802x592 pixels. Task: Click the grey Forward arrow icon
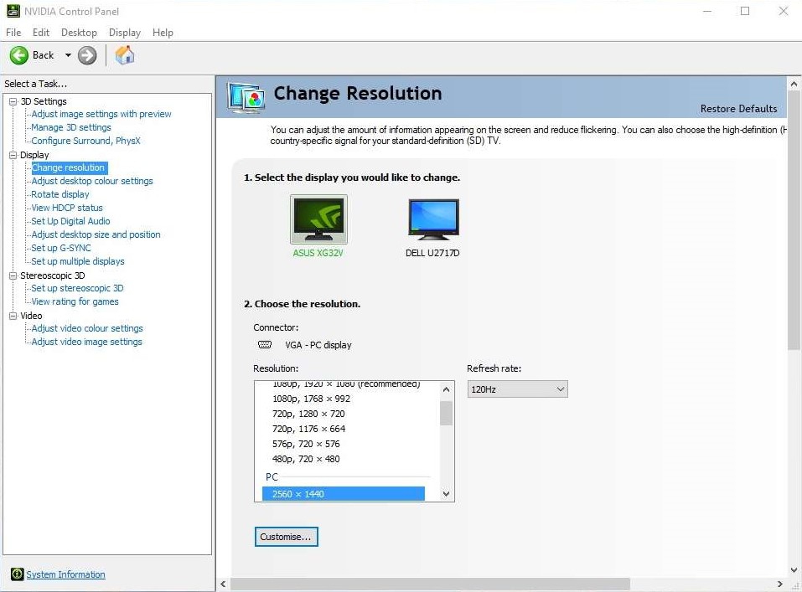coord(87,55)
